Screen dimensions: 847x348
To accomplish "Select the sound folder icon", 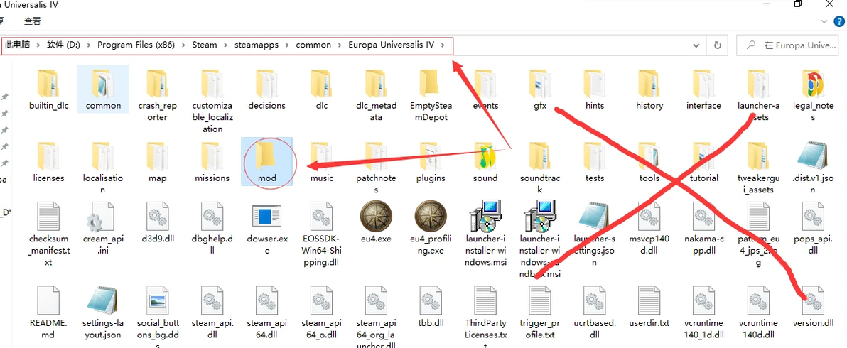I will pos(485,156).
